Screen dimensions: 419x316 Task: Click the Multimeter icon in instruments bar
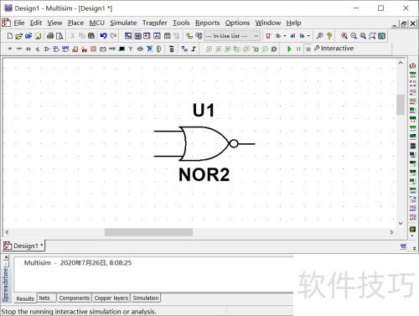point(412,66)
